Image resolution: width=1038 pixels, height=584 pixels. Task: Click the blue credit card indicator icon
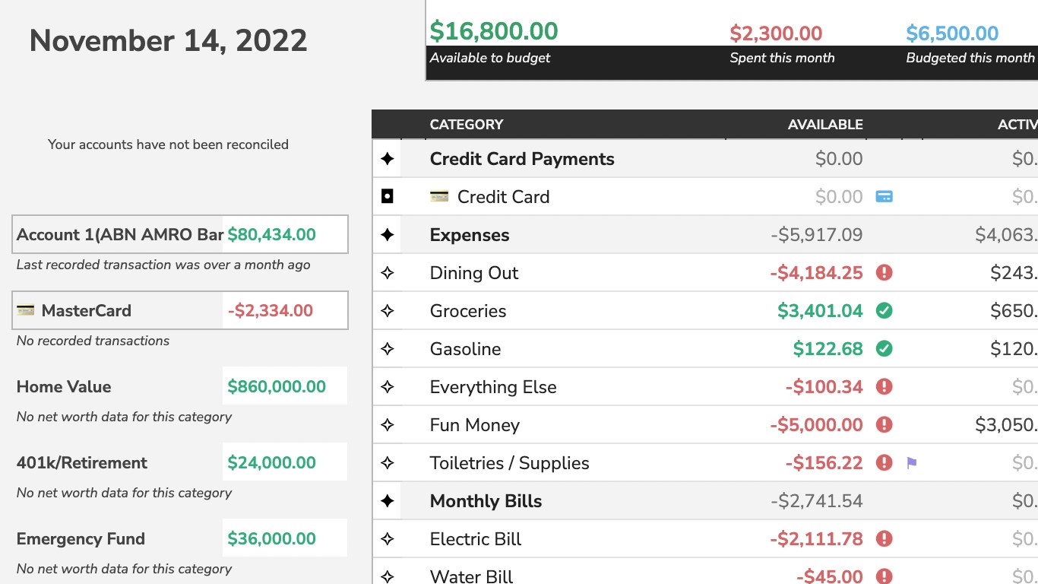[x=884, y=197]
